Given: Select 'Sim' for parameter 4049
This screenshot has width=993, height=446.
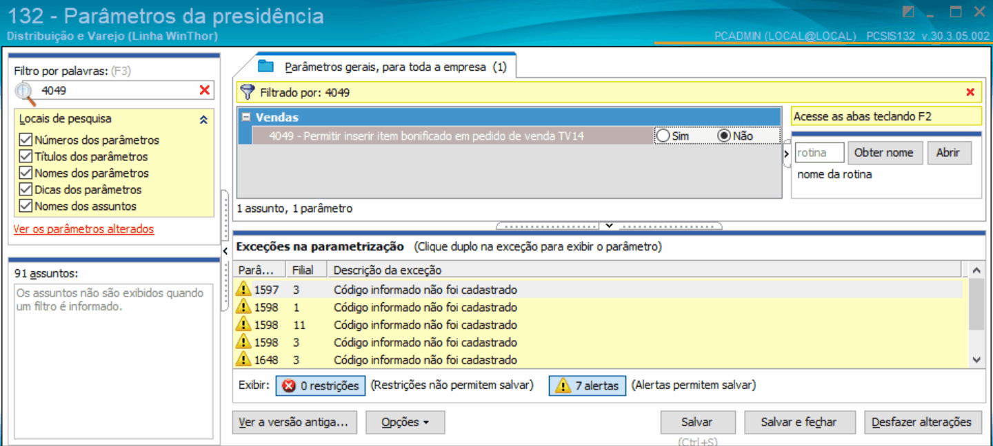Looking at the screenshot, I should point(663,136).
